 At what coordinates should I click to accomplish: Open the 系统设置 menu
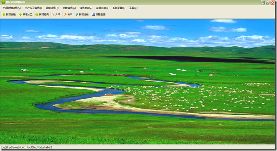(x=119, y=8)
